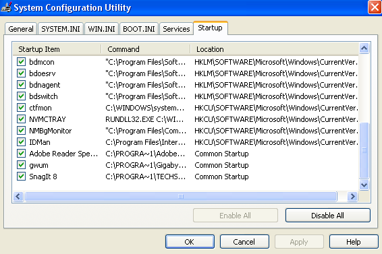382x254 pixels.
Task: Click the vertical scrollbar up arrow
Action: (x=364, y=49)
